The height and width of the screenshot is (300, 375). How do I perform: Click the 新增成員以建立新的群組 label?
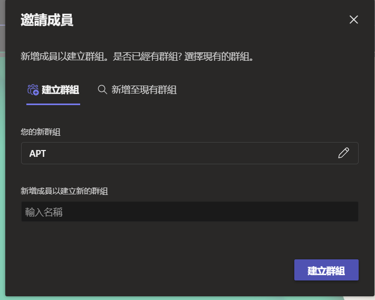[64, 191]
